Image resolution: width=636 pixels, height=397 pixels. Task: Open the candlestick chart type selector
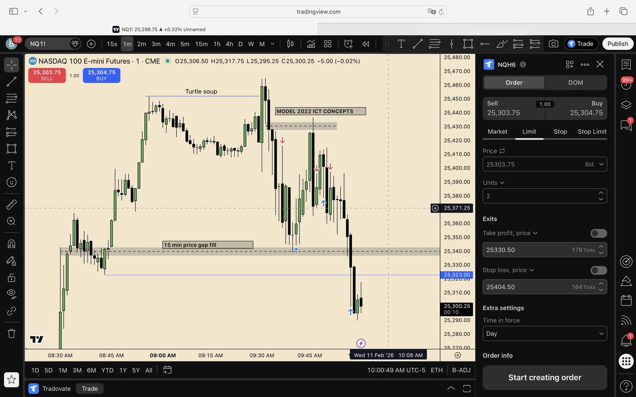coord(290,44)
